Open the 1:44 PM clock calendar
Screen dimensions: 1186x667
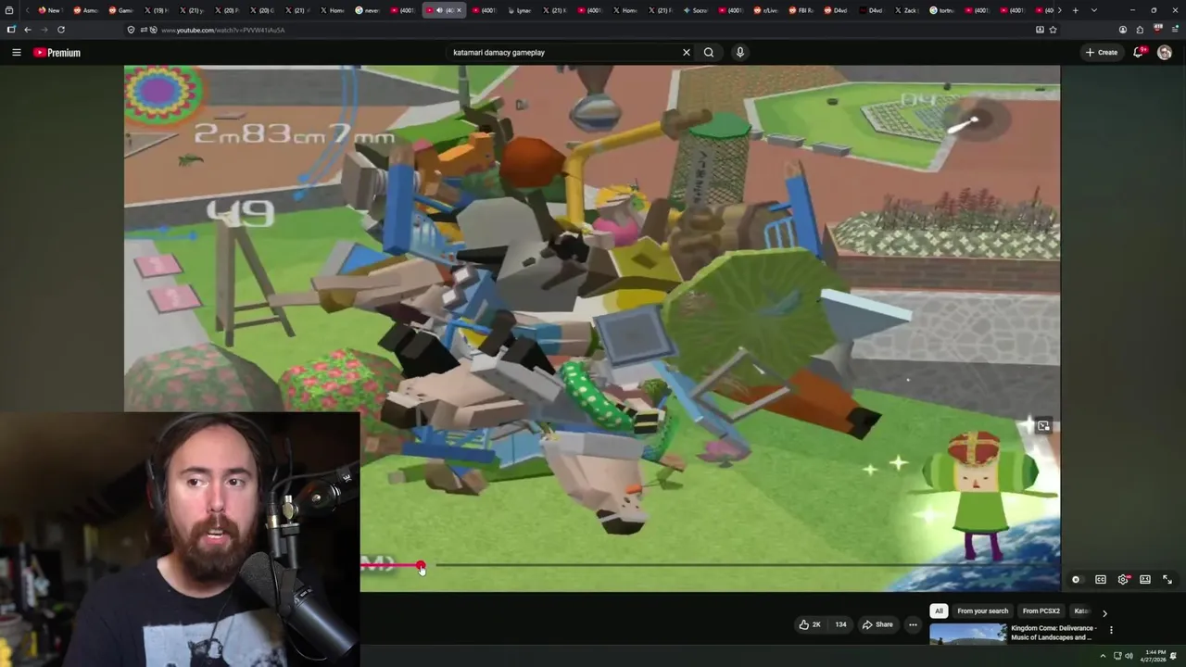click(x=1154, y=656)
